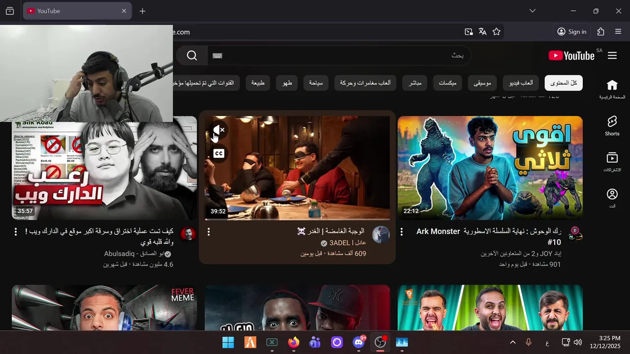The height and width of the screenshot is (354, 630).
Task: Click the microphone icon in system tray
Action: (x=529, y=342)
